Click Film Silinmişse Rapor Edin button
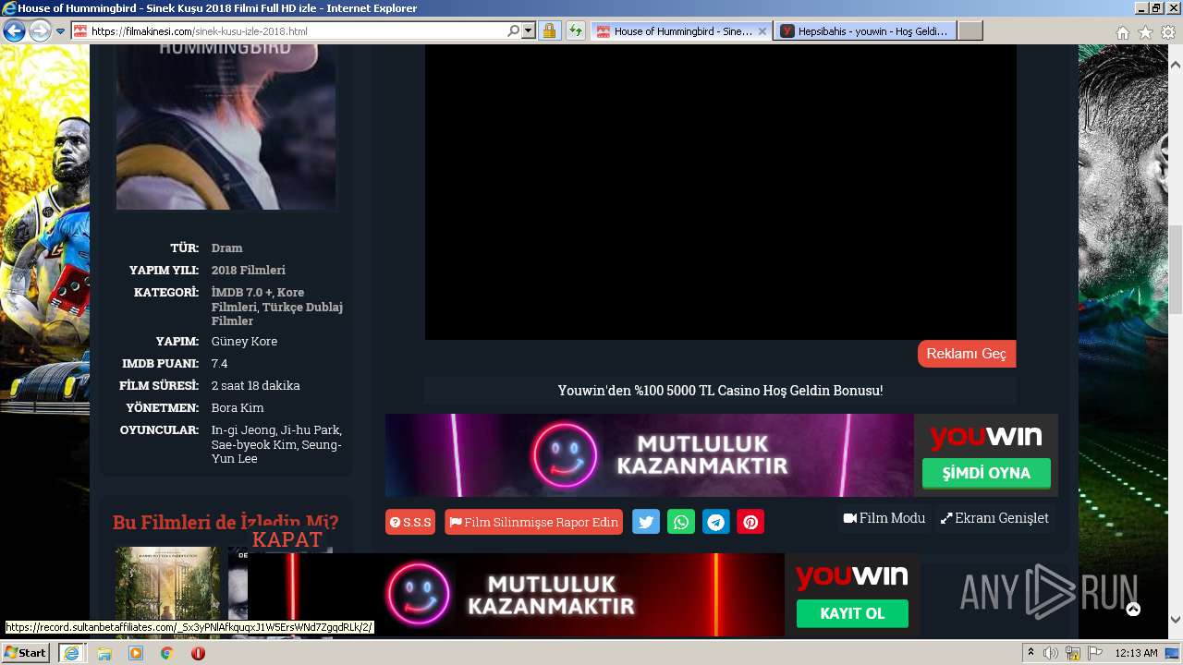Image resolution: width=1183 pixels, height=665 pixels. pos(533,522)
